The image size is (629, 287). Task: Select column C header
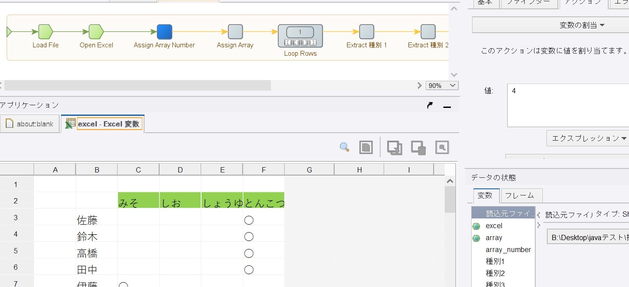pyautogui.click(x=138, y=170)
